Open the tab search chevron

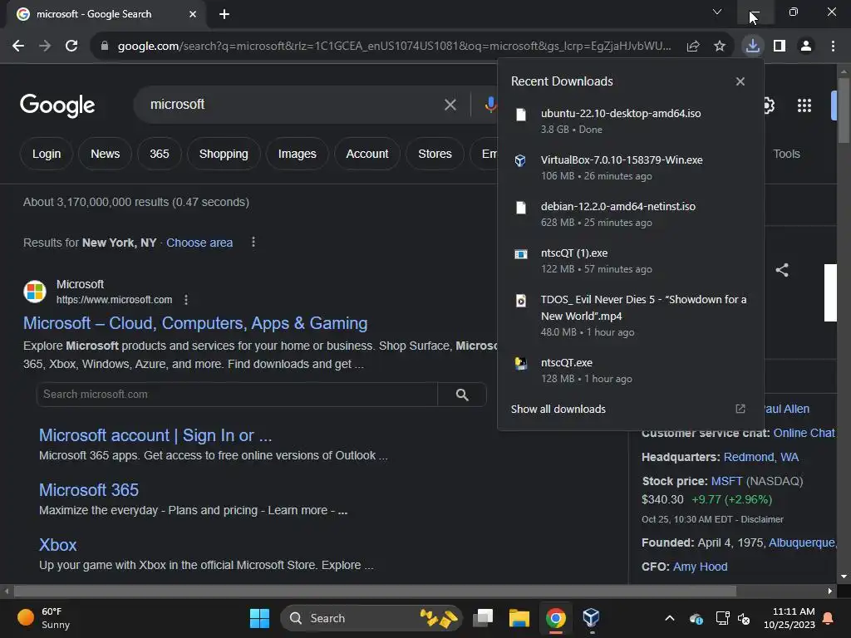click(x=717, y=12)
